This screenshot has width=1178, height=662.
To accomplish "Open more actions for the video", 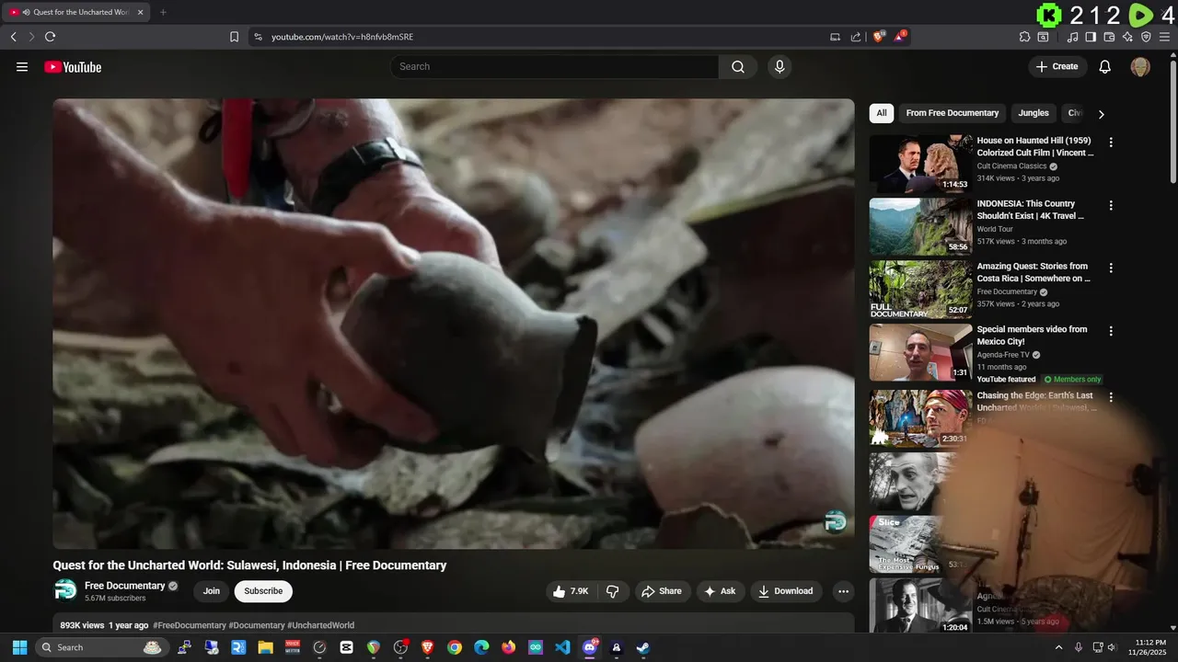I will coord(843,591).
